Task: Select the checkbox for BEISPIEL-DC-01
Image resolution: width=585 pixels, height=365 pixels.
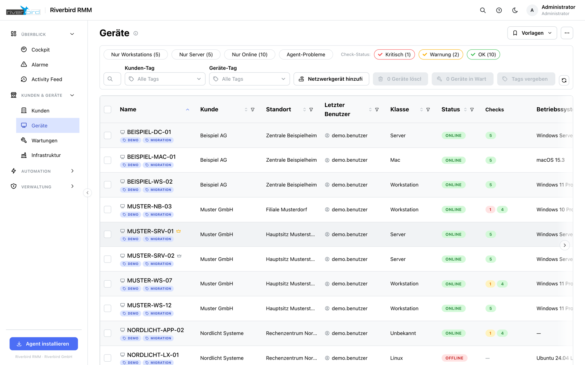Action: coord(107,135)
